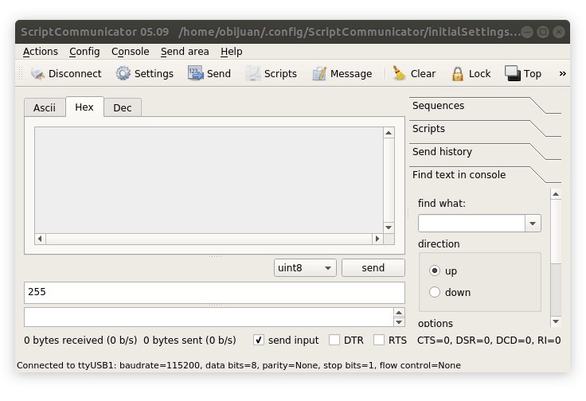Click find panel scroll up arrow

click(x=556, y=194)
